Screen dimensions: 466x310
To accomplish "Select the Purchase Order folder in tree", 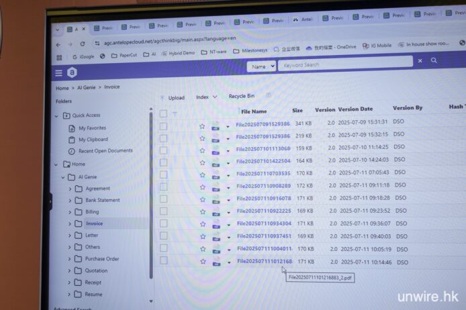I will 102,259.
